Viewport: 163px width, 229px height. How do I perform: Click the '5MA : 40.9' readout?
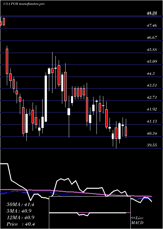(x=19, y=211)
